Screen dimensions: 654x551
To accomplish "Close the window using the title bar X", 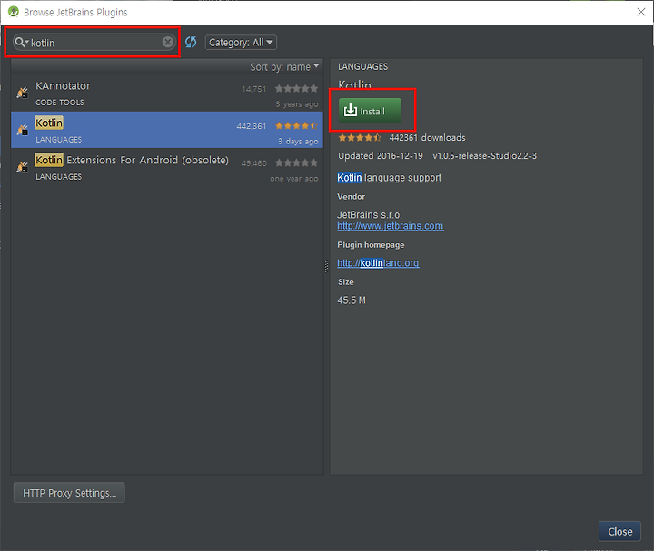I will tap(641, 12).
